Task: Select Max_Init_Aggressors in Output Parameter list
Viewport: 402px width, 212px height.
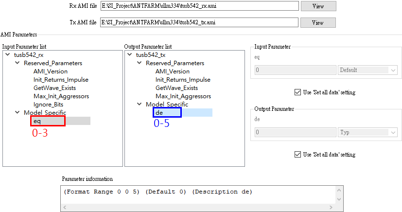Action: tap(183, 96)
